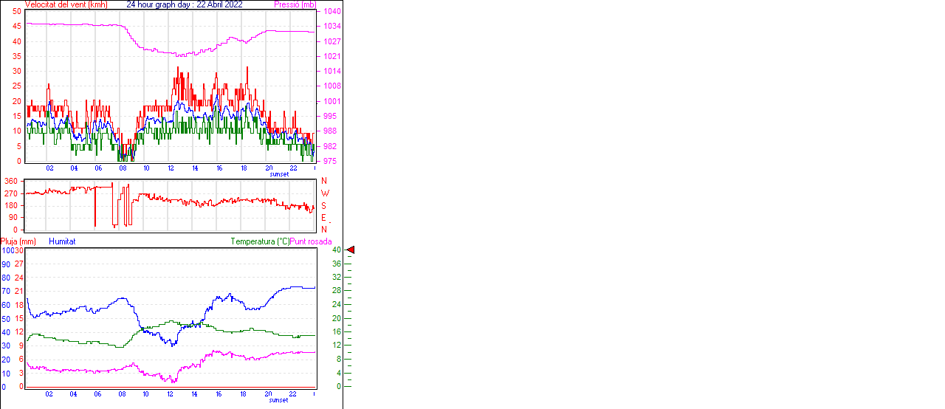Click the 975 value on pressure axis
This screenshot has height=409, width=945.
[329, 161]
